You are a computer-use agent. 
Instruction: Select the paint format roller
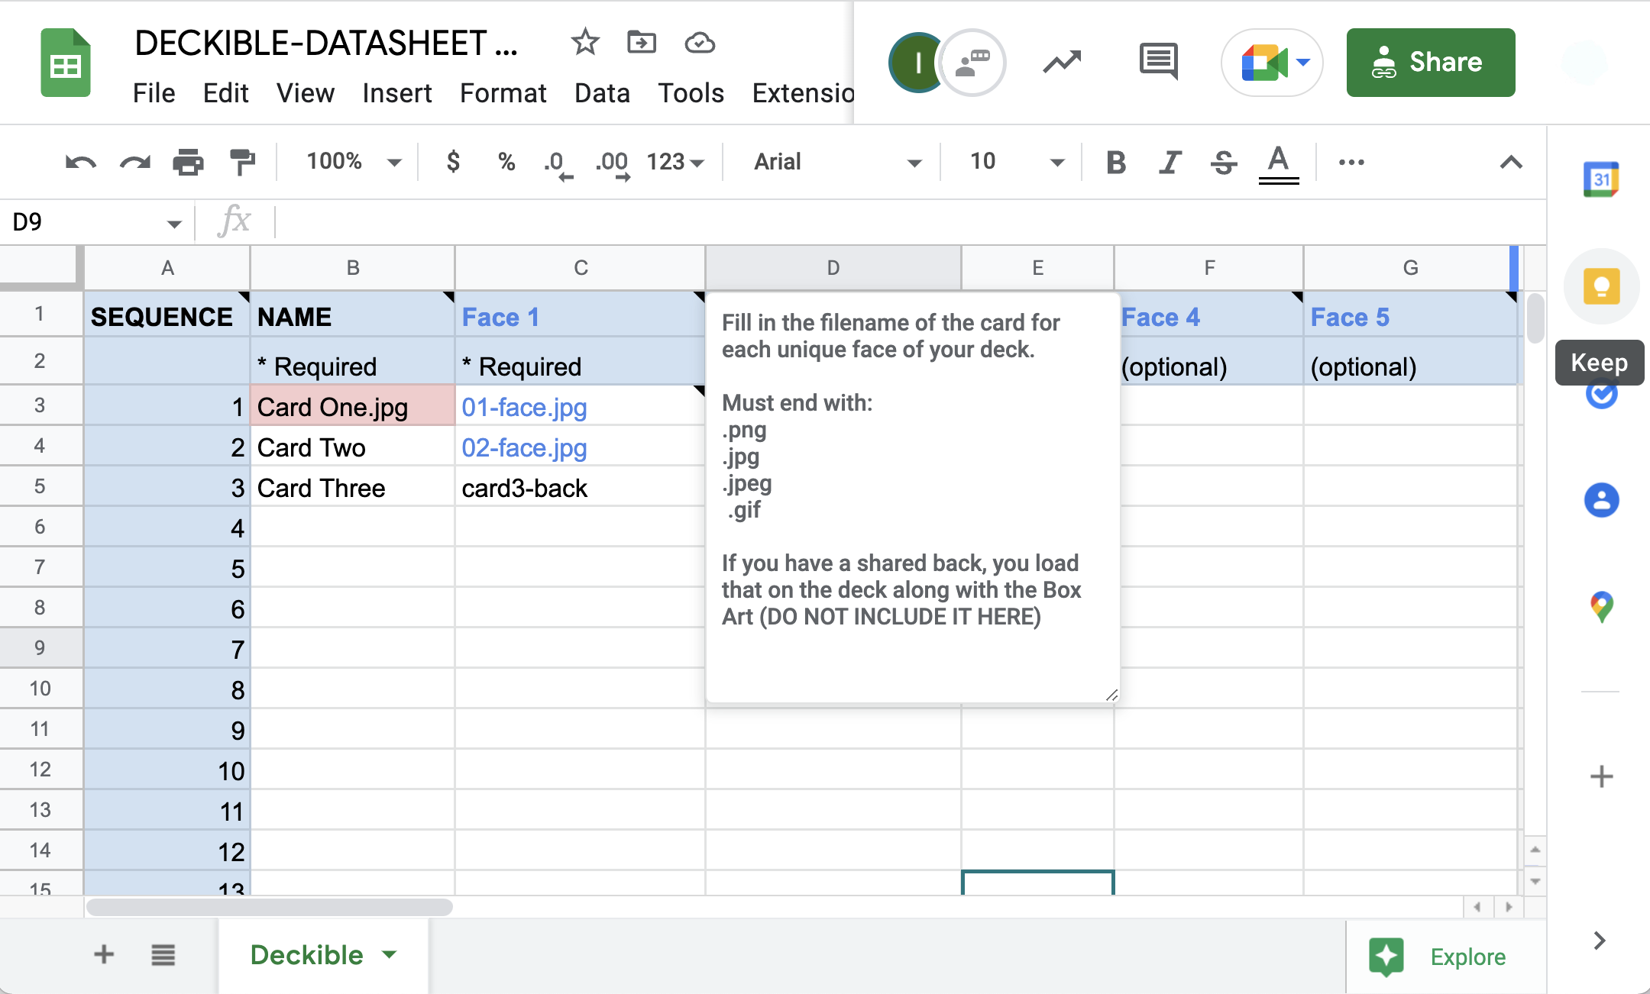tap(242, 162)
